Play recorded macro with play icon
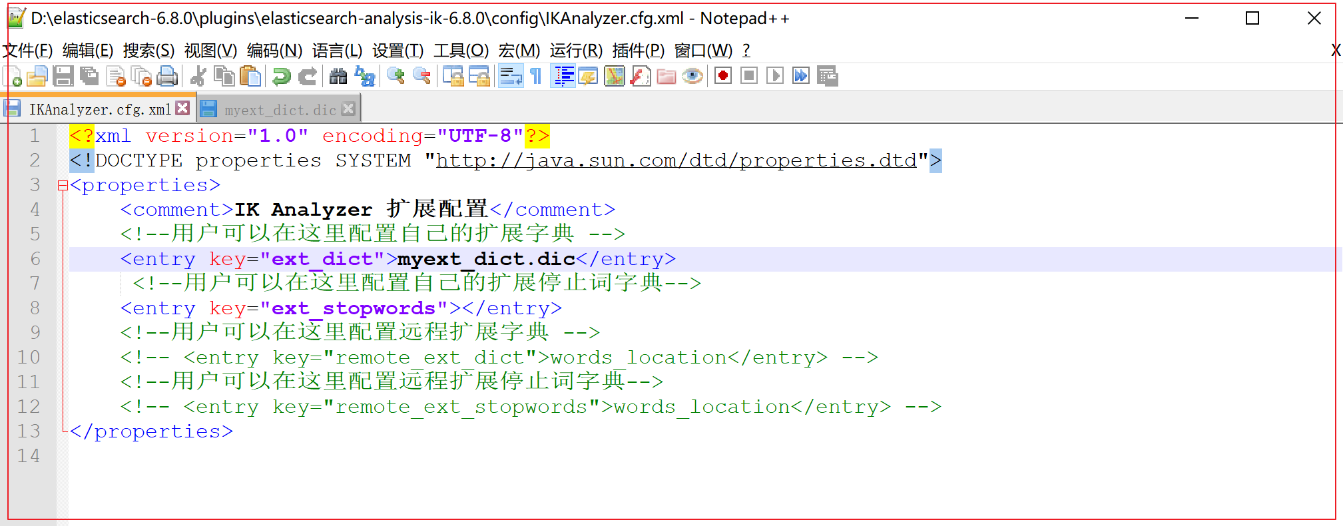Screen dimensions: 1343x526 (774, 76)
